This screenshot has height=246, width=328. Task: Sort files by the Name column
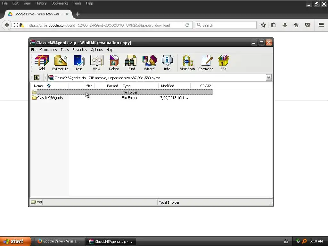(x=50, y=86)
